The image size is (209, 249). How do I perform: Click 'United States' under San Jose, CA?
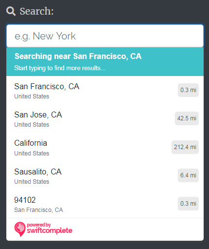(x=32, y=125)
